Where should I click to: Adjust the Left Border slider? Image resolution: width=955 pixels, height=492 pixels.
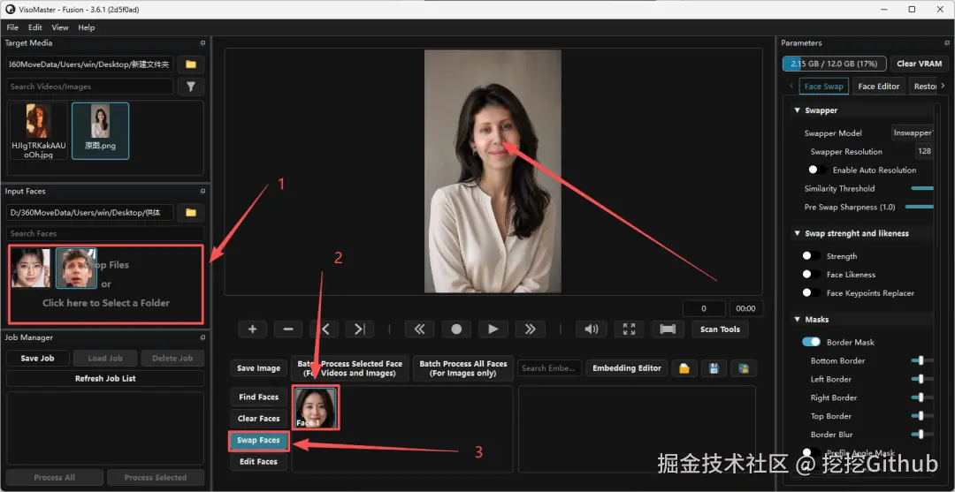[921, 379]
